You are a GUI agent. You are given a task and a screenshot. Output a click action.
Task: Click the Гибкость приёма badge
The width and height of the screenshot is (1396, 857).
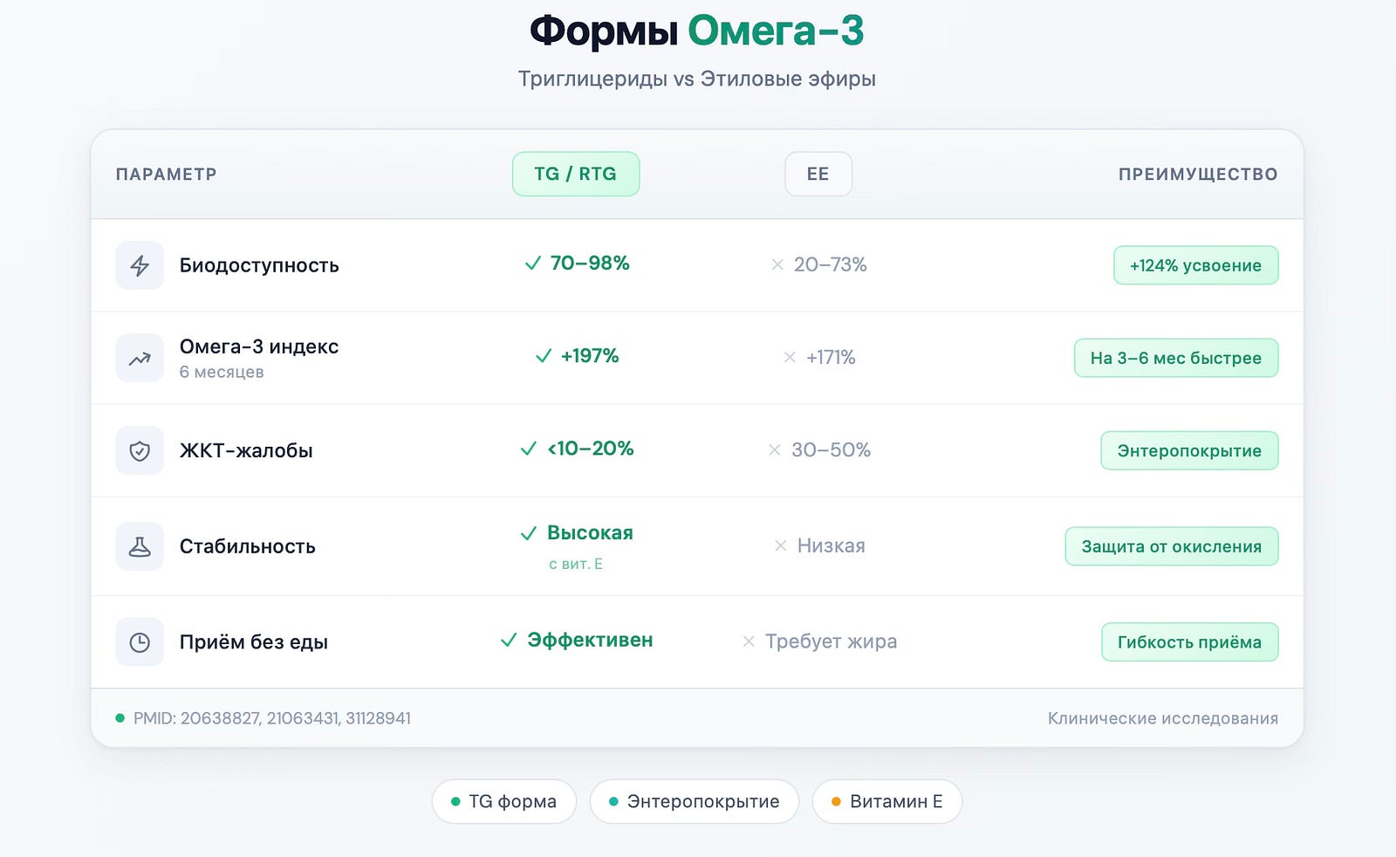[x=1190, y=642]
